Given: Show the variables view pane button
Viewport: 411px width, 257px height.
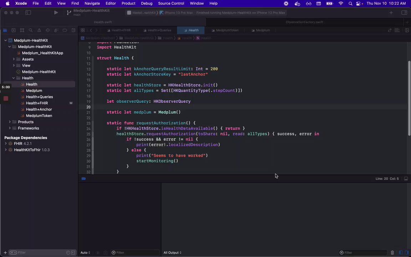Looking at the screenshot, I should (x=401, y=253).
